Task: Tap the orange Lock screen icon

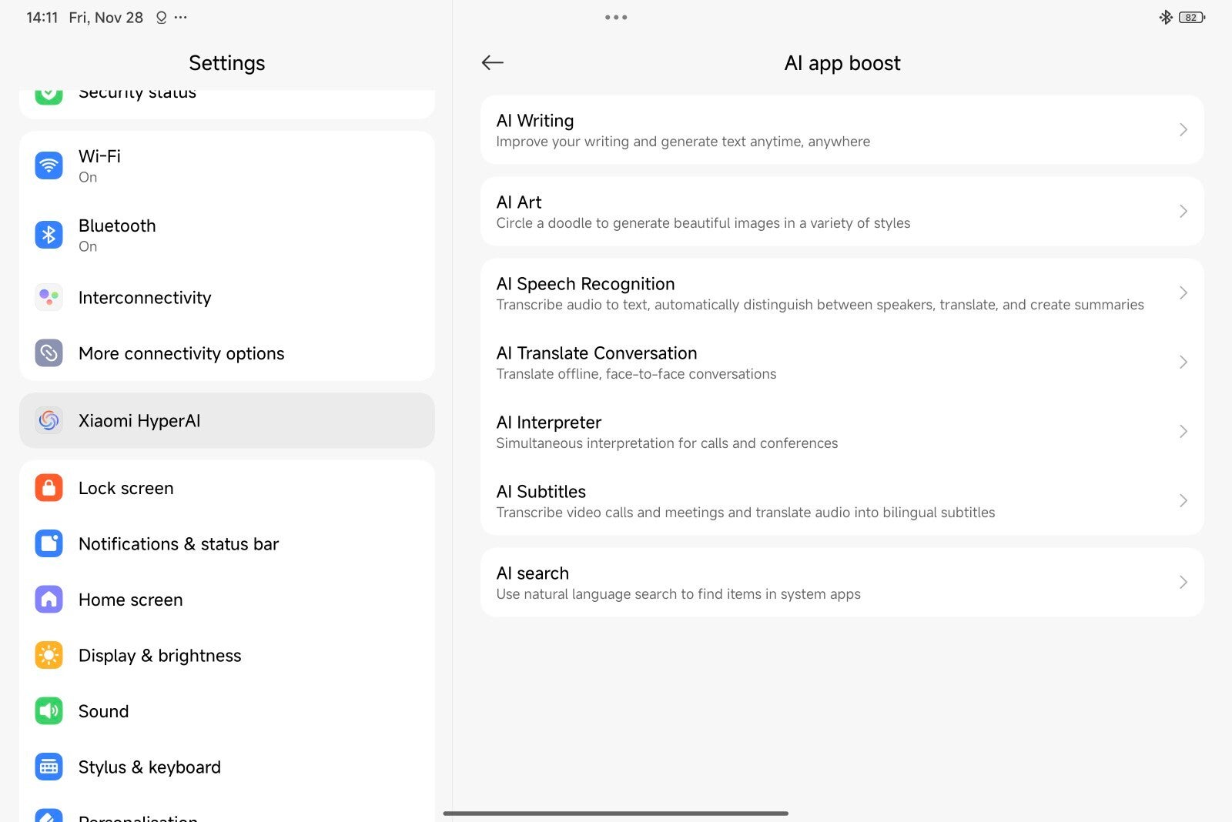Action: tap(49, 488)
